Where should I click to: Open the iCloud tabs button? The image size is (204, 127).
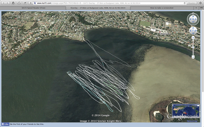click(19, 3)
